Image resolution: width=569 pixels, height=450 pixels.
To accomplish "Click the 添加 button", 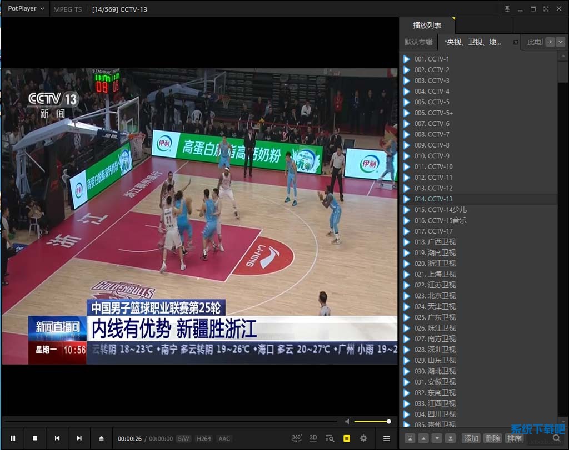I will [471, 438].
